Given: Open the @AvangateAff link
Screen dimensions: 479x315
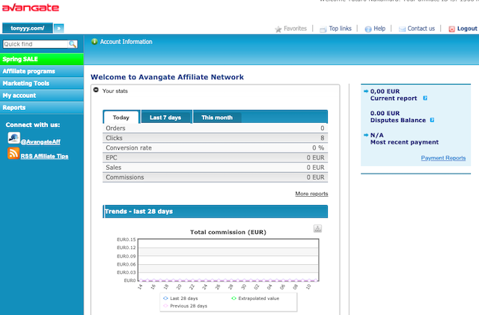Looking at the screenshot, I should pos(40,141).
